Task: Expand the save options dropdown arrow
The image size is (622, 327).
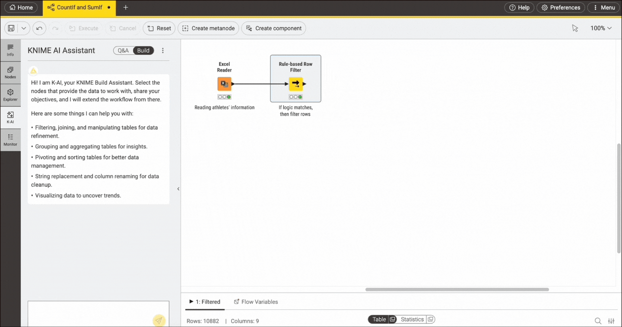Action: point(24,28)
